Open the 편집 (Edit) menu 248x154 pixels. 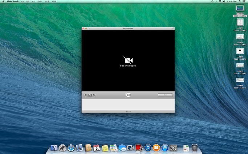[28, 1]
